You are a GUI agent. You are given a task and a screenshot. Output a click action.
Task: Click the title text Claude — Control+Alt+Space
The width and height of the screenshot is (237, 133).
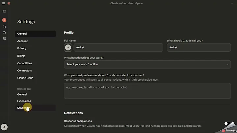tap(126, 3)
